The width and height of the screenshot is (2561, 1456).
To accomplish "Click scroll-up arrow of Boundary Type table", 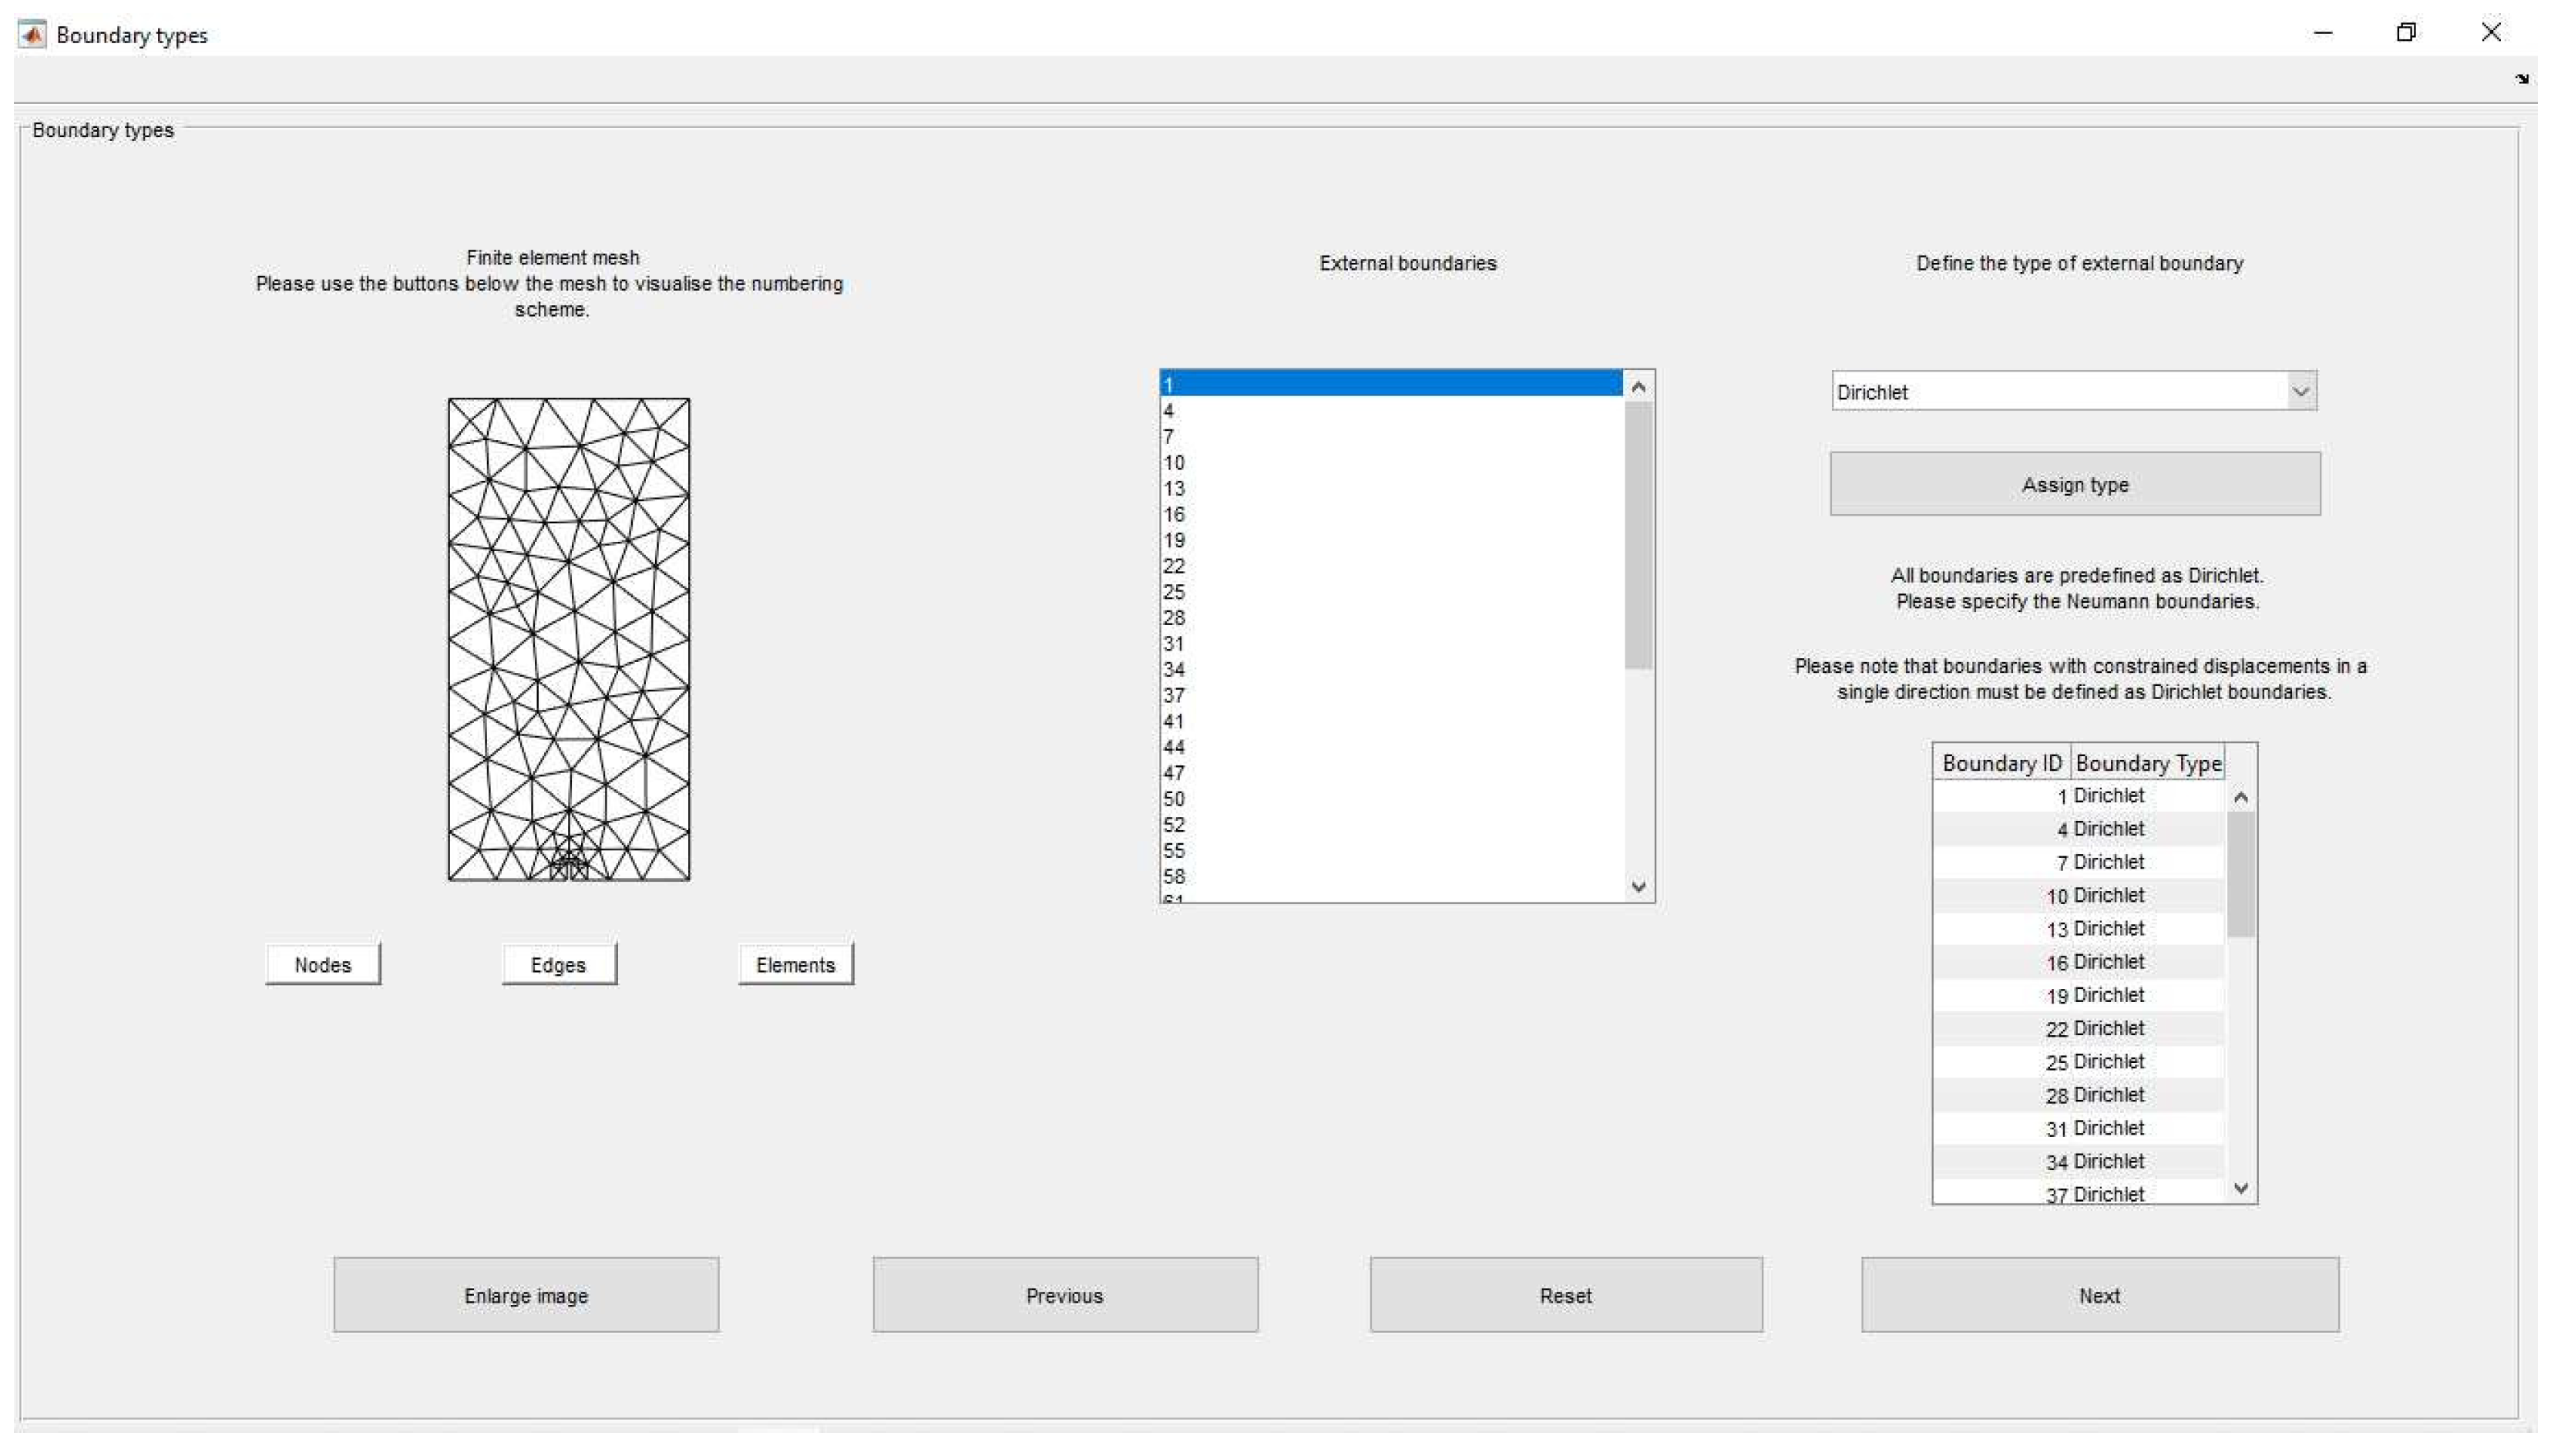I will pyautogui.click(x=2240, y=798).
